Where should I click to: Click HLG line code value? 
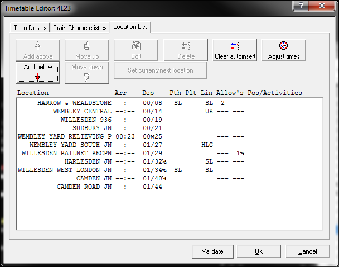[207, 145]
